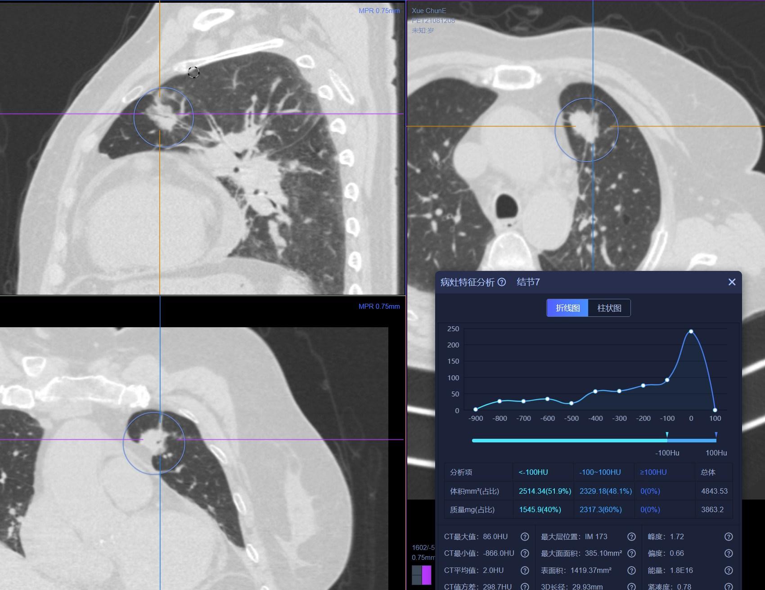
Task: Click help icon beside CT最大值
Action: (x=525, y=536)
